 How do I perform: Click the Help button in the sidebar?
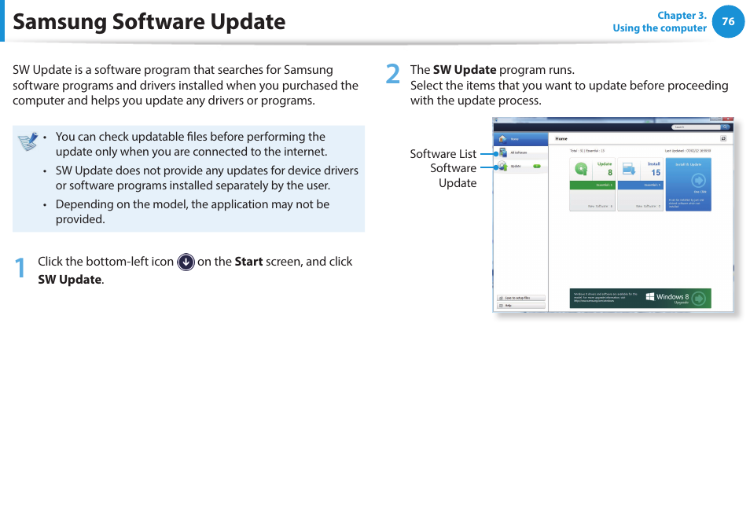[521, 306]
